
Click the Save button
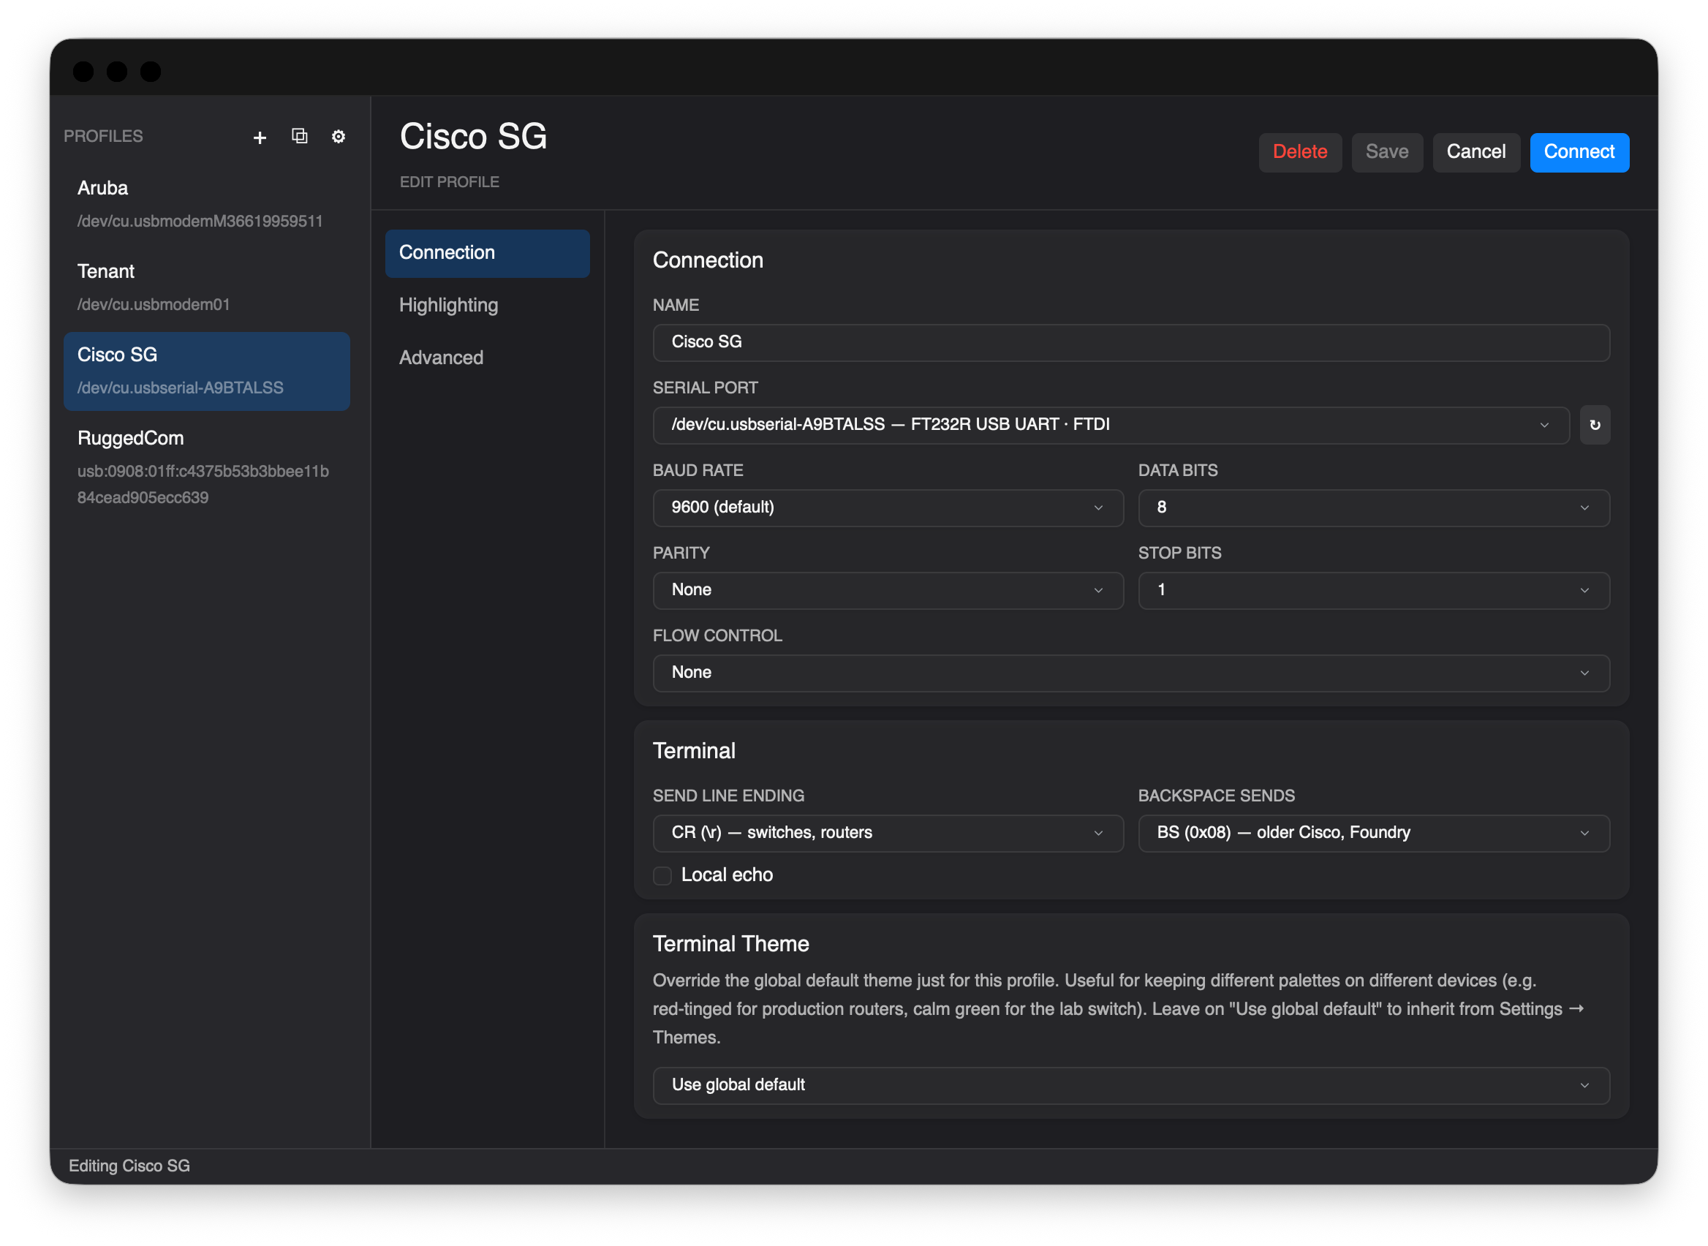pos(1387,152)
